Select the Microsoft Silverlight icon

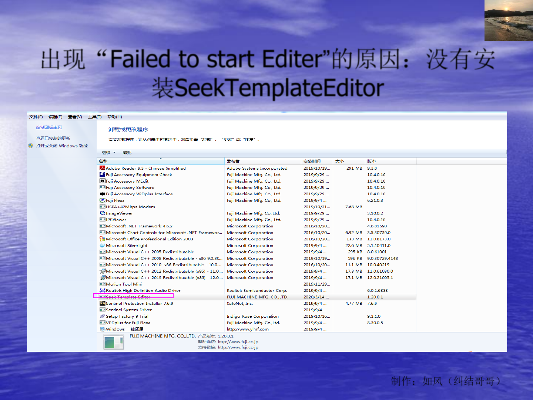point(103,246)
